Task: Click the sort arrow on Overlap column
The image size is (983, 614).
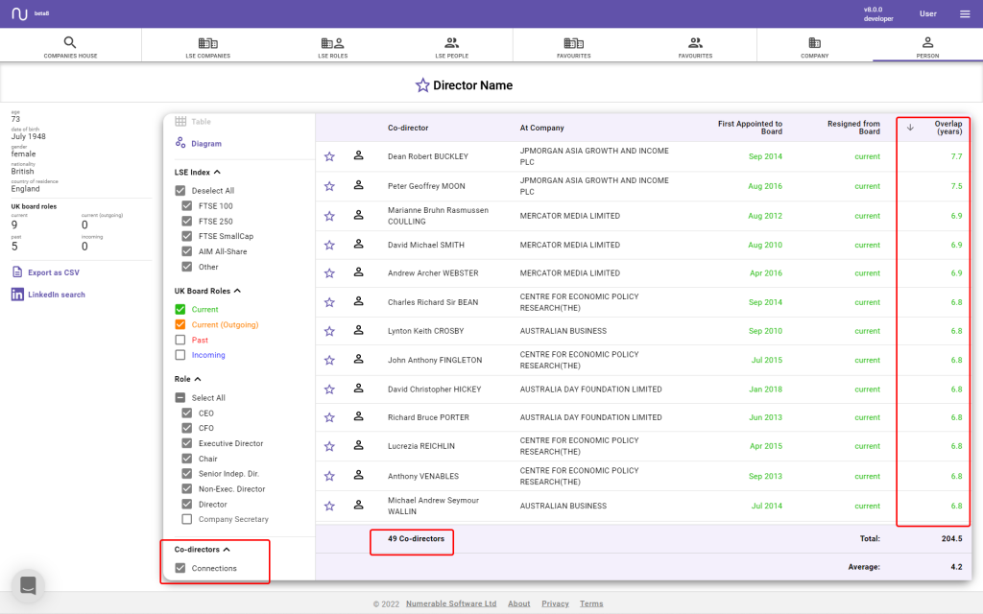Action: pos(910,128)
